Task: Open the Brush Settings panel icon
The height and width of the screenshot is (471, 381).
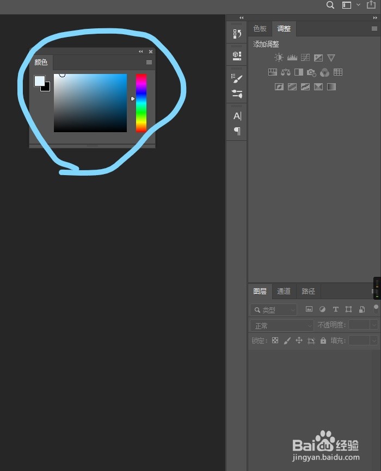Action: [x=237, y=78]
